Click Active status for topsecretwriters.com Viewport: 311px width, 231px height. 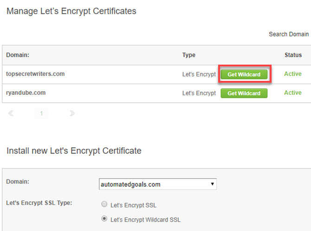pyautogui.click(x=293, y=74)
